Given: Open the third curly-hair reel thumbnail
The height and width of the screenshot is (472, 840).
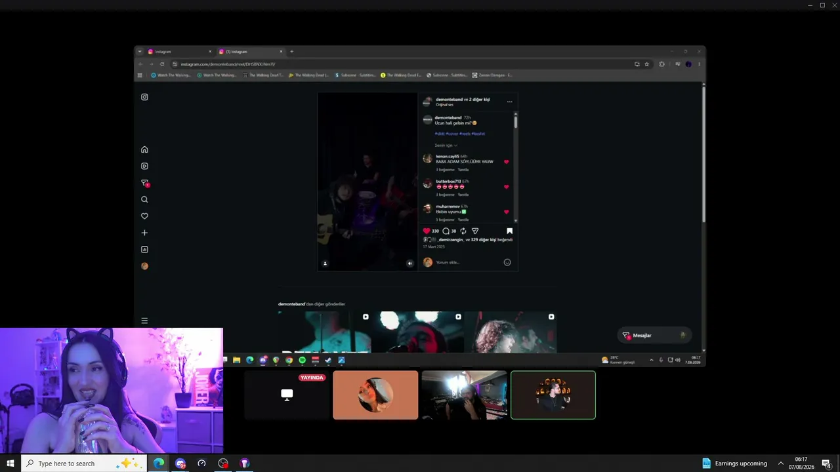Looking at the screenshot, I should [x=511, y=332].
